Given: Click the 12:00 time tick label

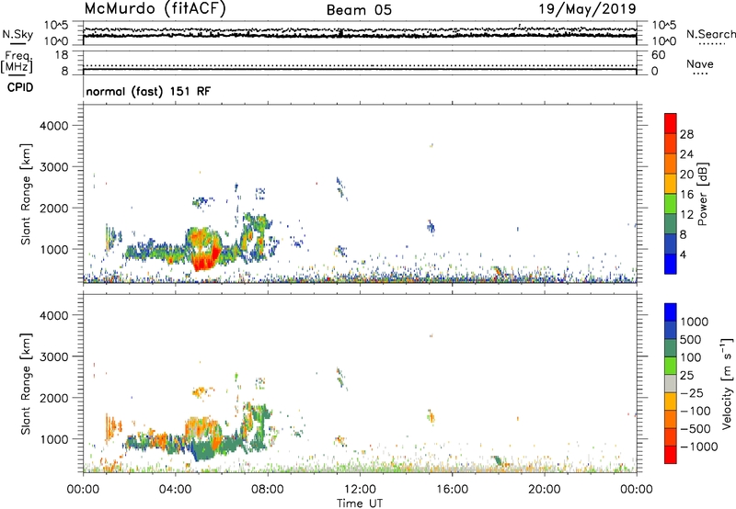Looking at the screenshot, I should (360, 490).
